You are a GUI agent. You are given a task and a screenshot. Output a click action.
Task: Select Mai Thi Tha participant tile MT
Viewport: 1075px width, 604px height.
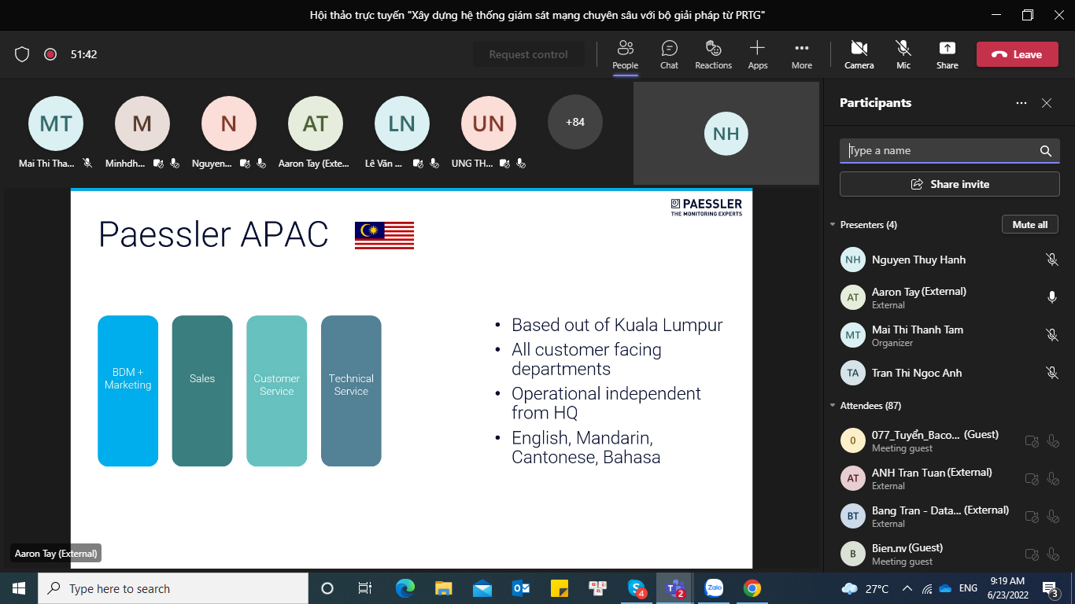[x=55, y=123]
